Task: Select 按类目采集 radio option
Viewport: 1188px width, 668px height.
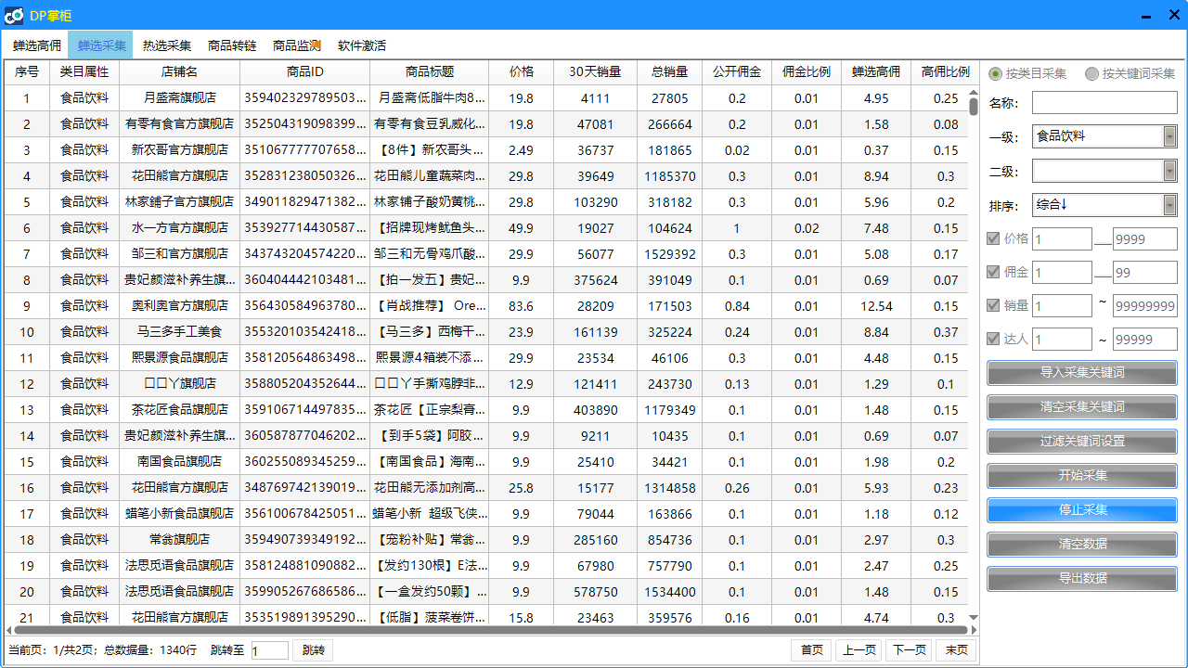Action: [x=995, y=73]
